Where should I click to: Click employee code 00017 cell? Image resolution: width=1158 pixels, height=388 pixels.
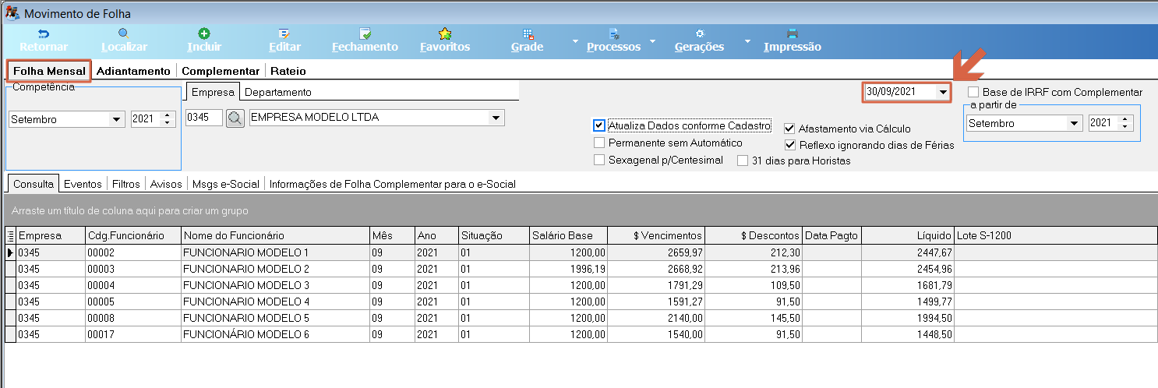[x=132, y=334]
